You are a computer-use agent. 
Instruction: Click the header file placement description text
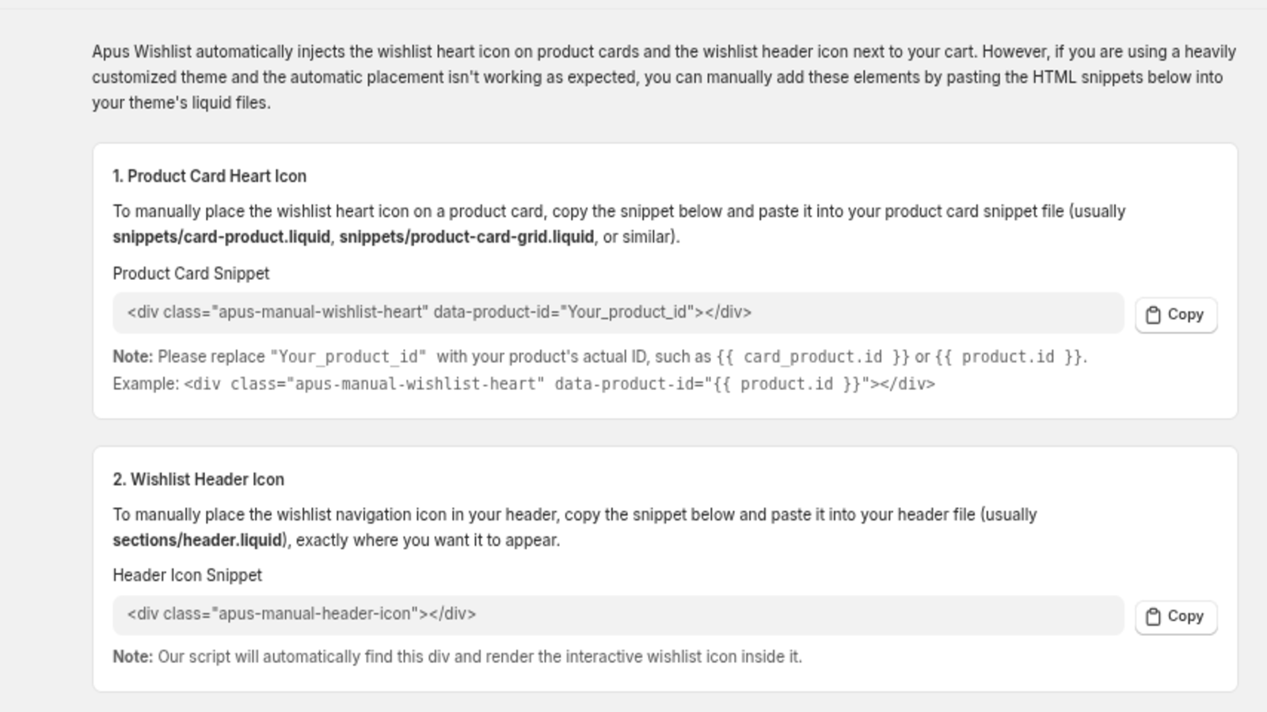(574, 528)
